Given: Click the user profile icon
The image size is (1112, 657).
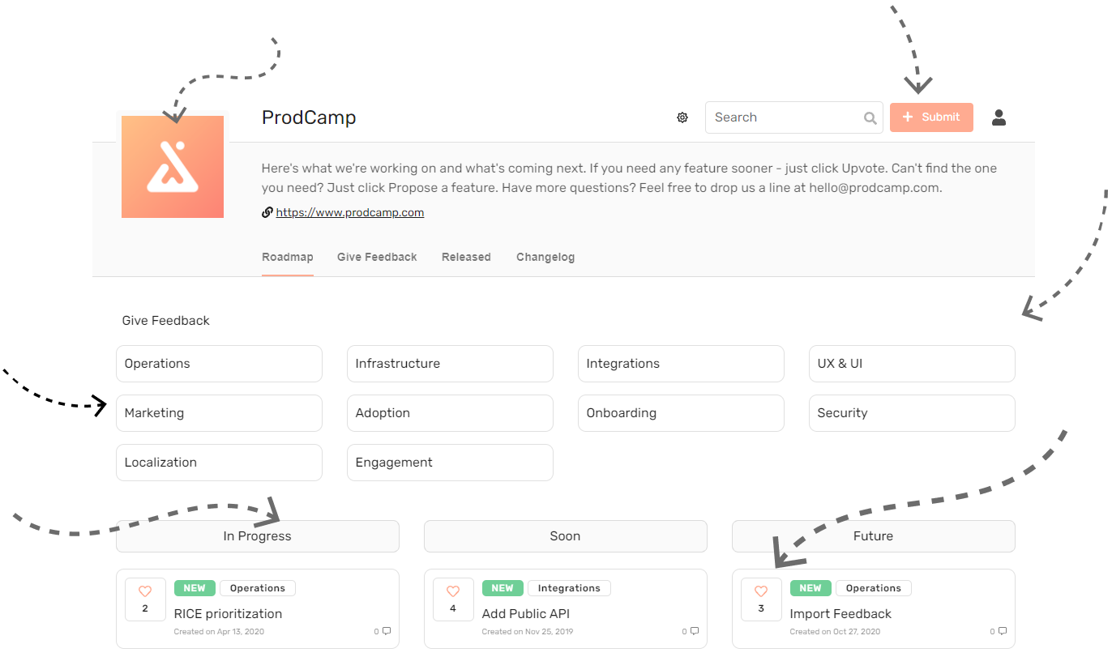Looking at the screenshot, I should [x=999, y=117].
